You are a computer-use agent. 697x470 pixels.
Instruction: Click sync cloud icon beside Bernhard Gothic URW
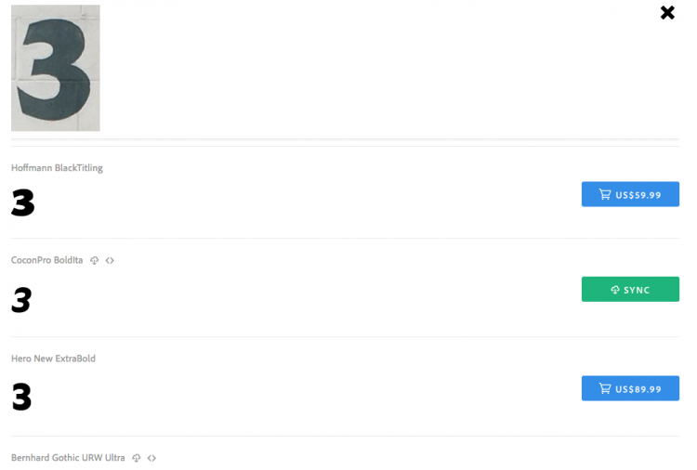[x=137, y=458]
